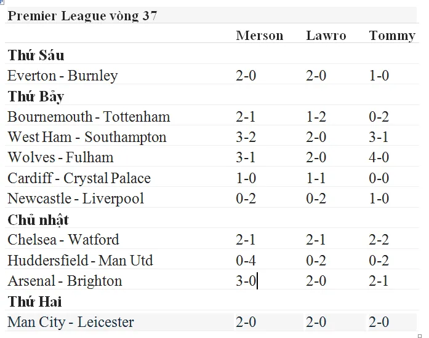
Task: Click the table move handle at top-left corner
Action: (x=2, y=2)
